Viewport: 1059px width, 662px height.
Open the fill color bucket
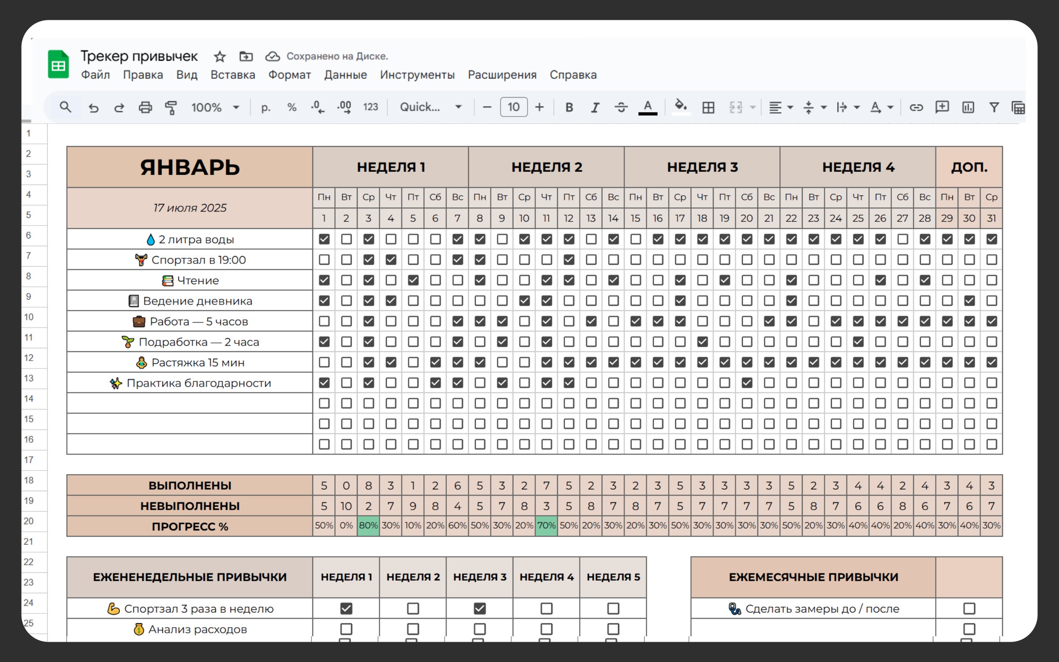[681, 106]
